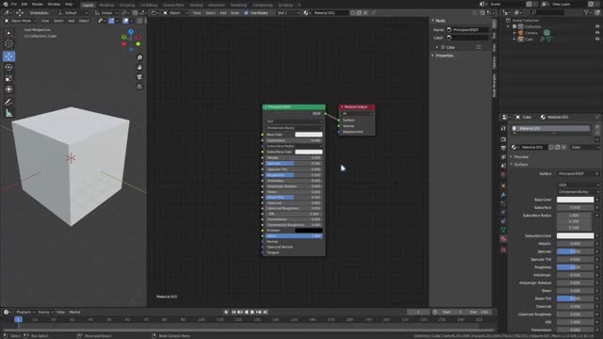The height and width of the screenshot is (339, 603).
Task: Click the blue Z axis on navigation gizmo
Action: (131, 31)
